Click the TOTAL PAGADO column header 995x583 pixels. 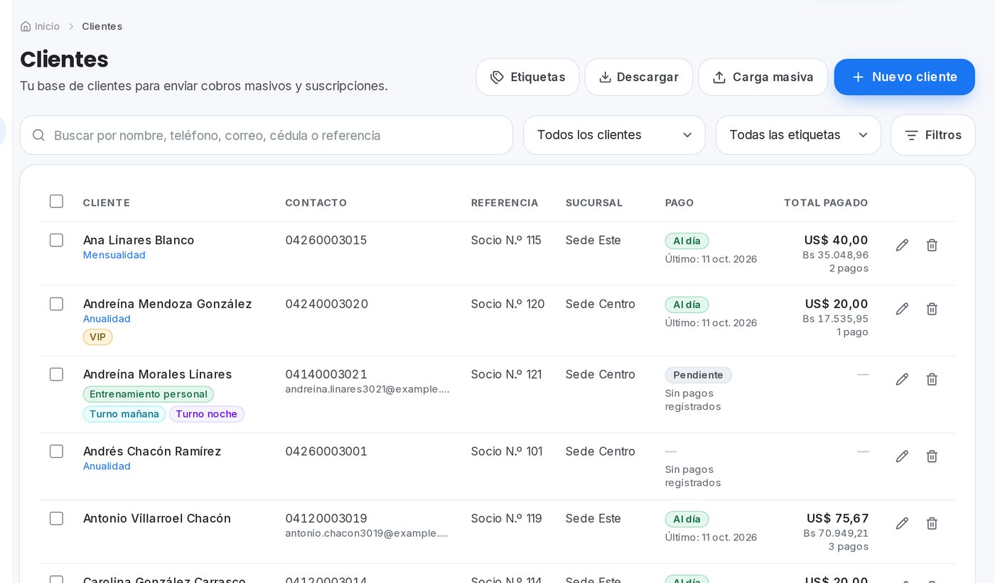click(826, 202)
